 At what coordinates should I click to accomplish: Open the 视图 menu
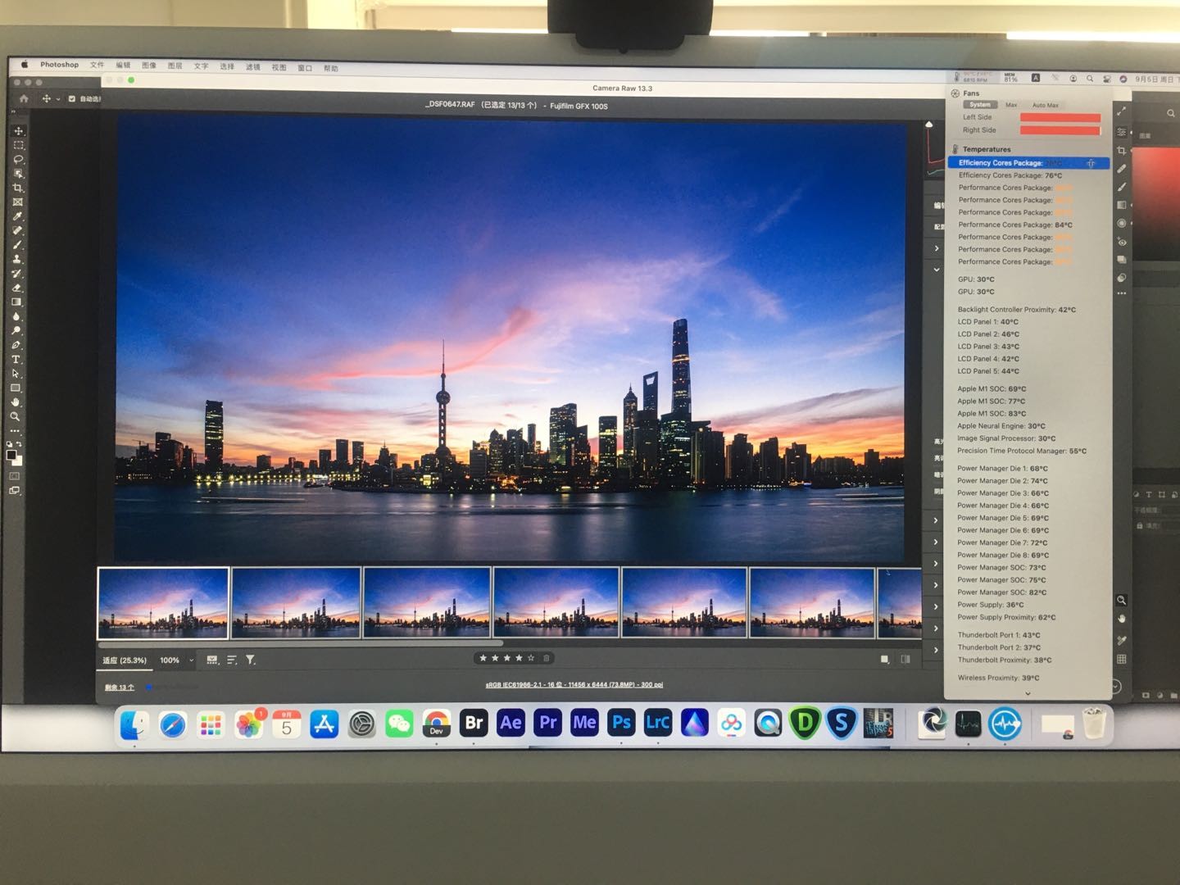(x=279, y=67)
